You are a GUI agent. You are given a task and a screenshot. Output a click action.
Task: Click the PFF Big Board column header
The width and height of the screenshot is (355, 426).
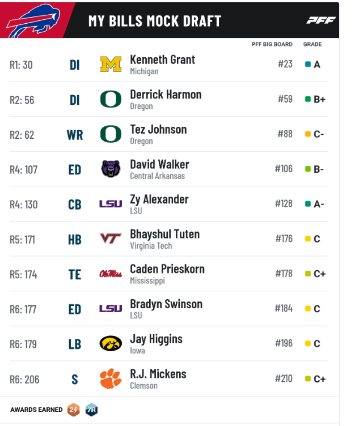pyautogui.click(x=272, y=44)
